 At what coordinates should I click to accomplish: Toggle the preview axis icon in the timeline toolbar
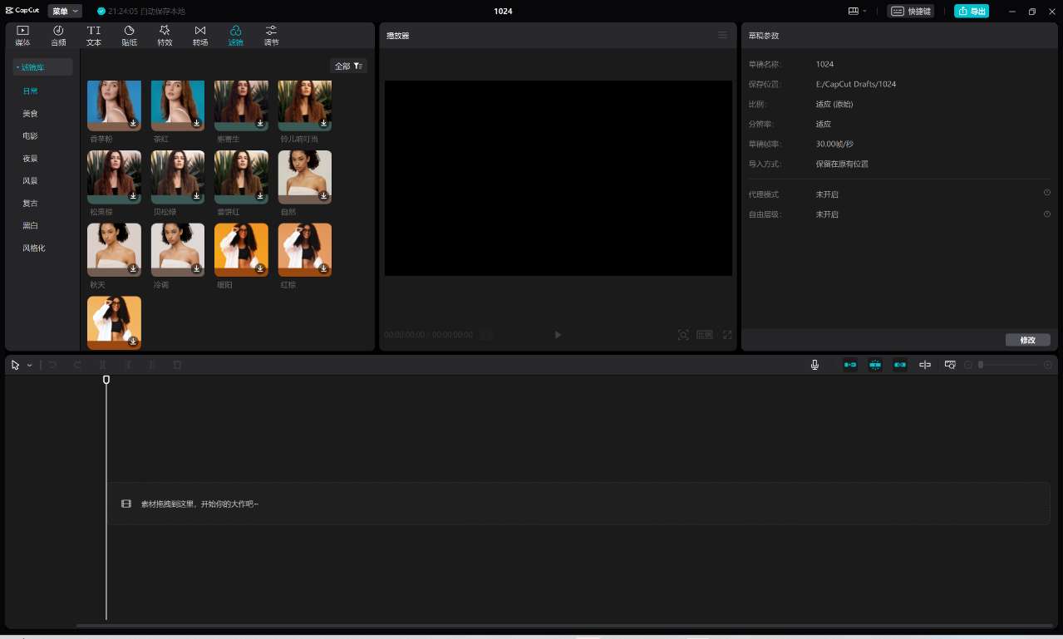925,365
